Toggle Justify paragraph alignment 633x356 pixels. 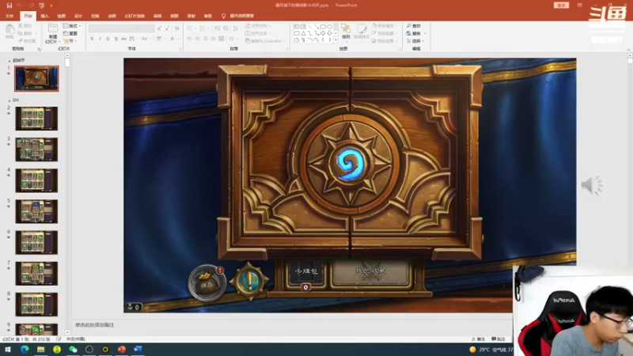point(213,39)
